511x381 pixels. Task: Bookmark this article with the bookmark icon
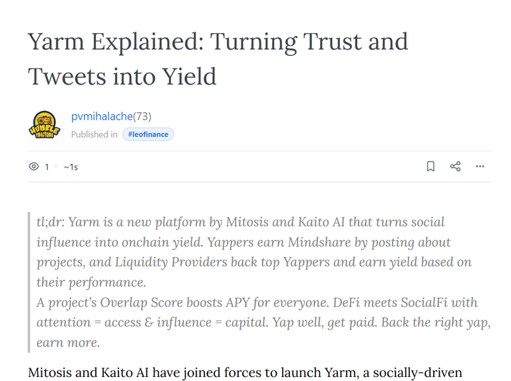[x=430, y=166]
